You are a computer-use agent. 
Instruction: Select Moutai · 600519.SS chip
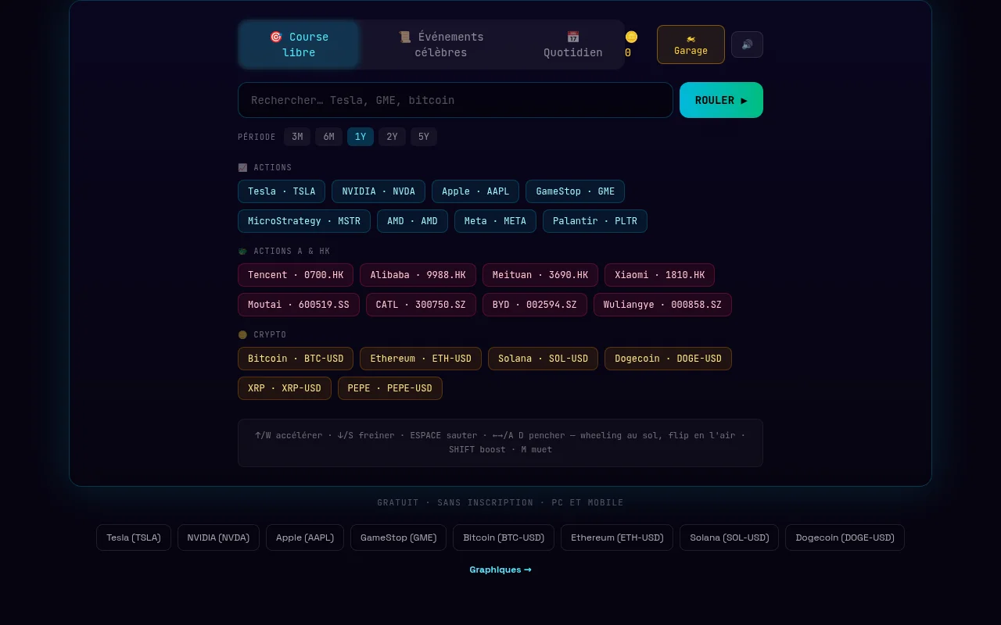(x=299, y=305)
